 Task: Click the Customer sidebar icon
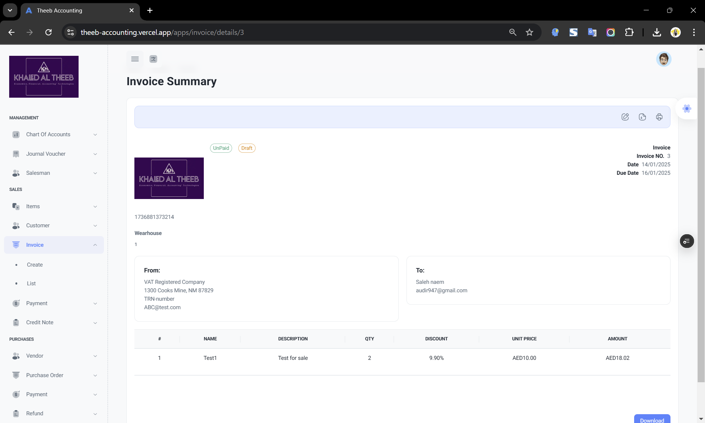16,225
